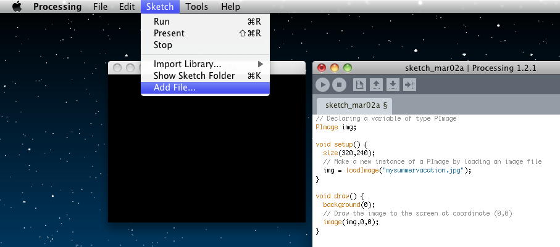Select Add File... menu item
The image size is (560, 247).
pos(206,87)
